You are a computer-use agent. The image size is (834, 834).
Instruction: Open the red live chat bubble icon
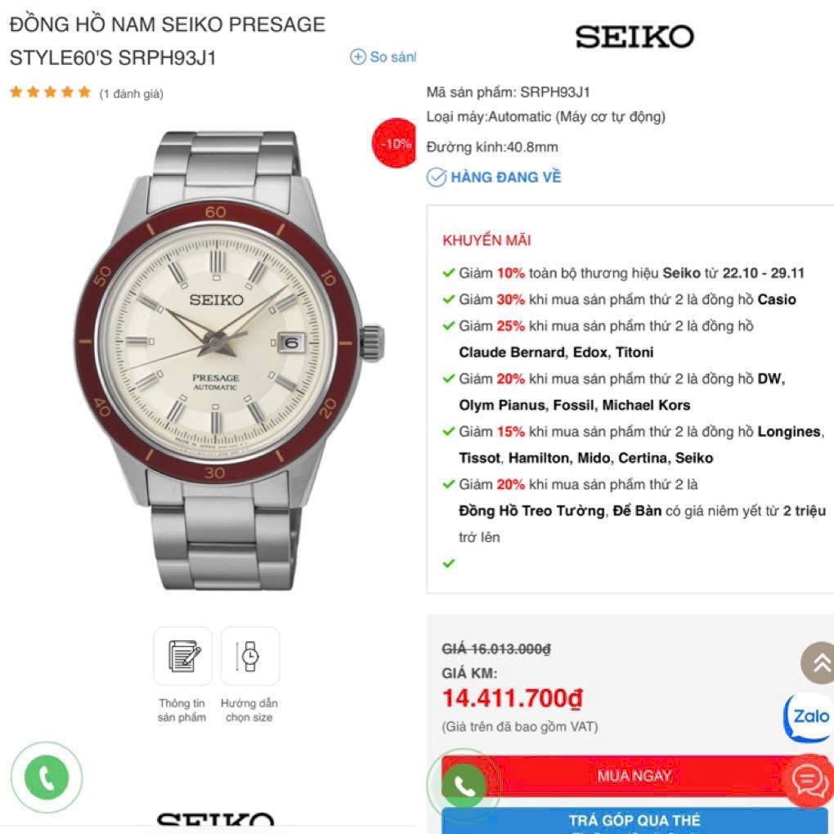810,781
